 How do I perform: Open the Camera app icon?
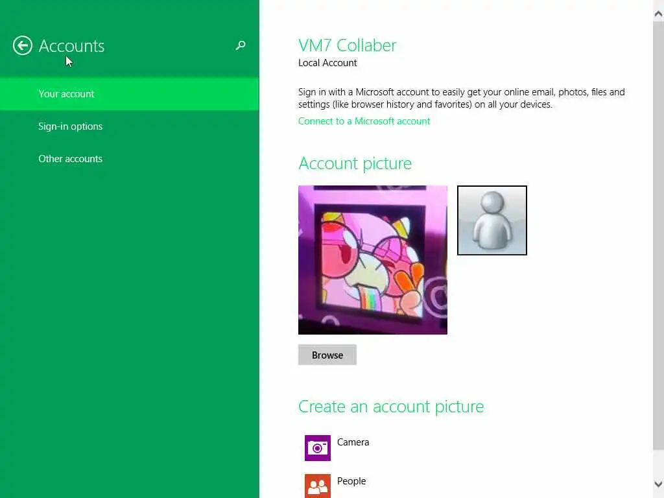coord(318,447)
